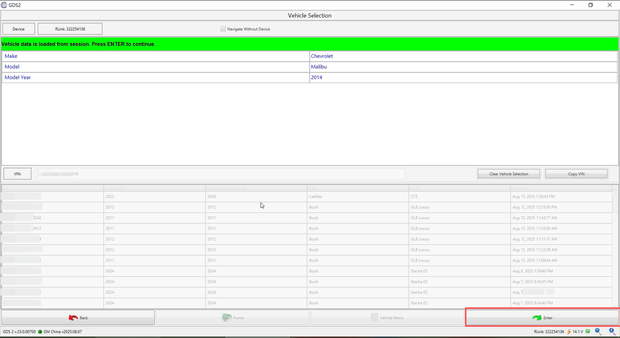This screenshot has height=338, width=620.
Task: Select the Model Year row in vehicle table
Action: point(155,77)
